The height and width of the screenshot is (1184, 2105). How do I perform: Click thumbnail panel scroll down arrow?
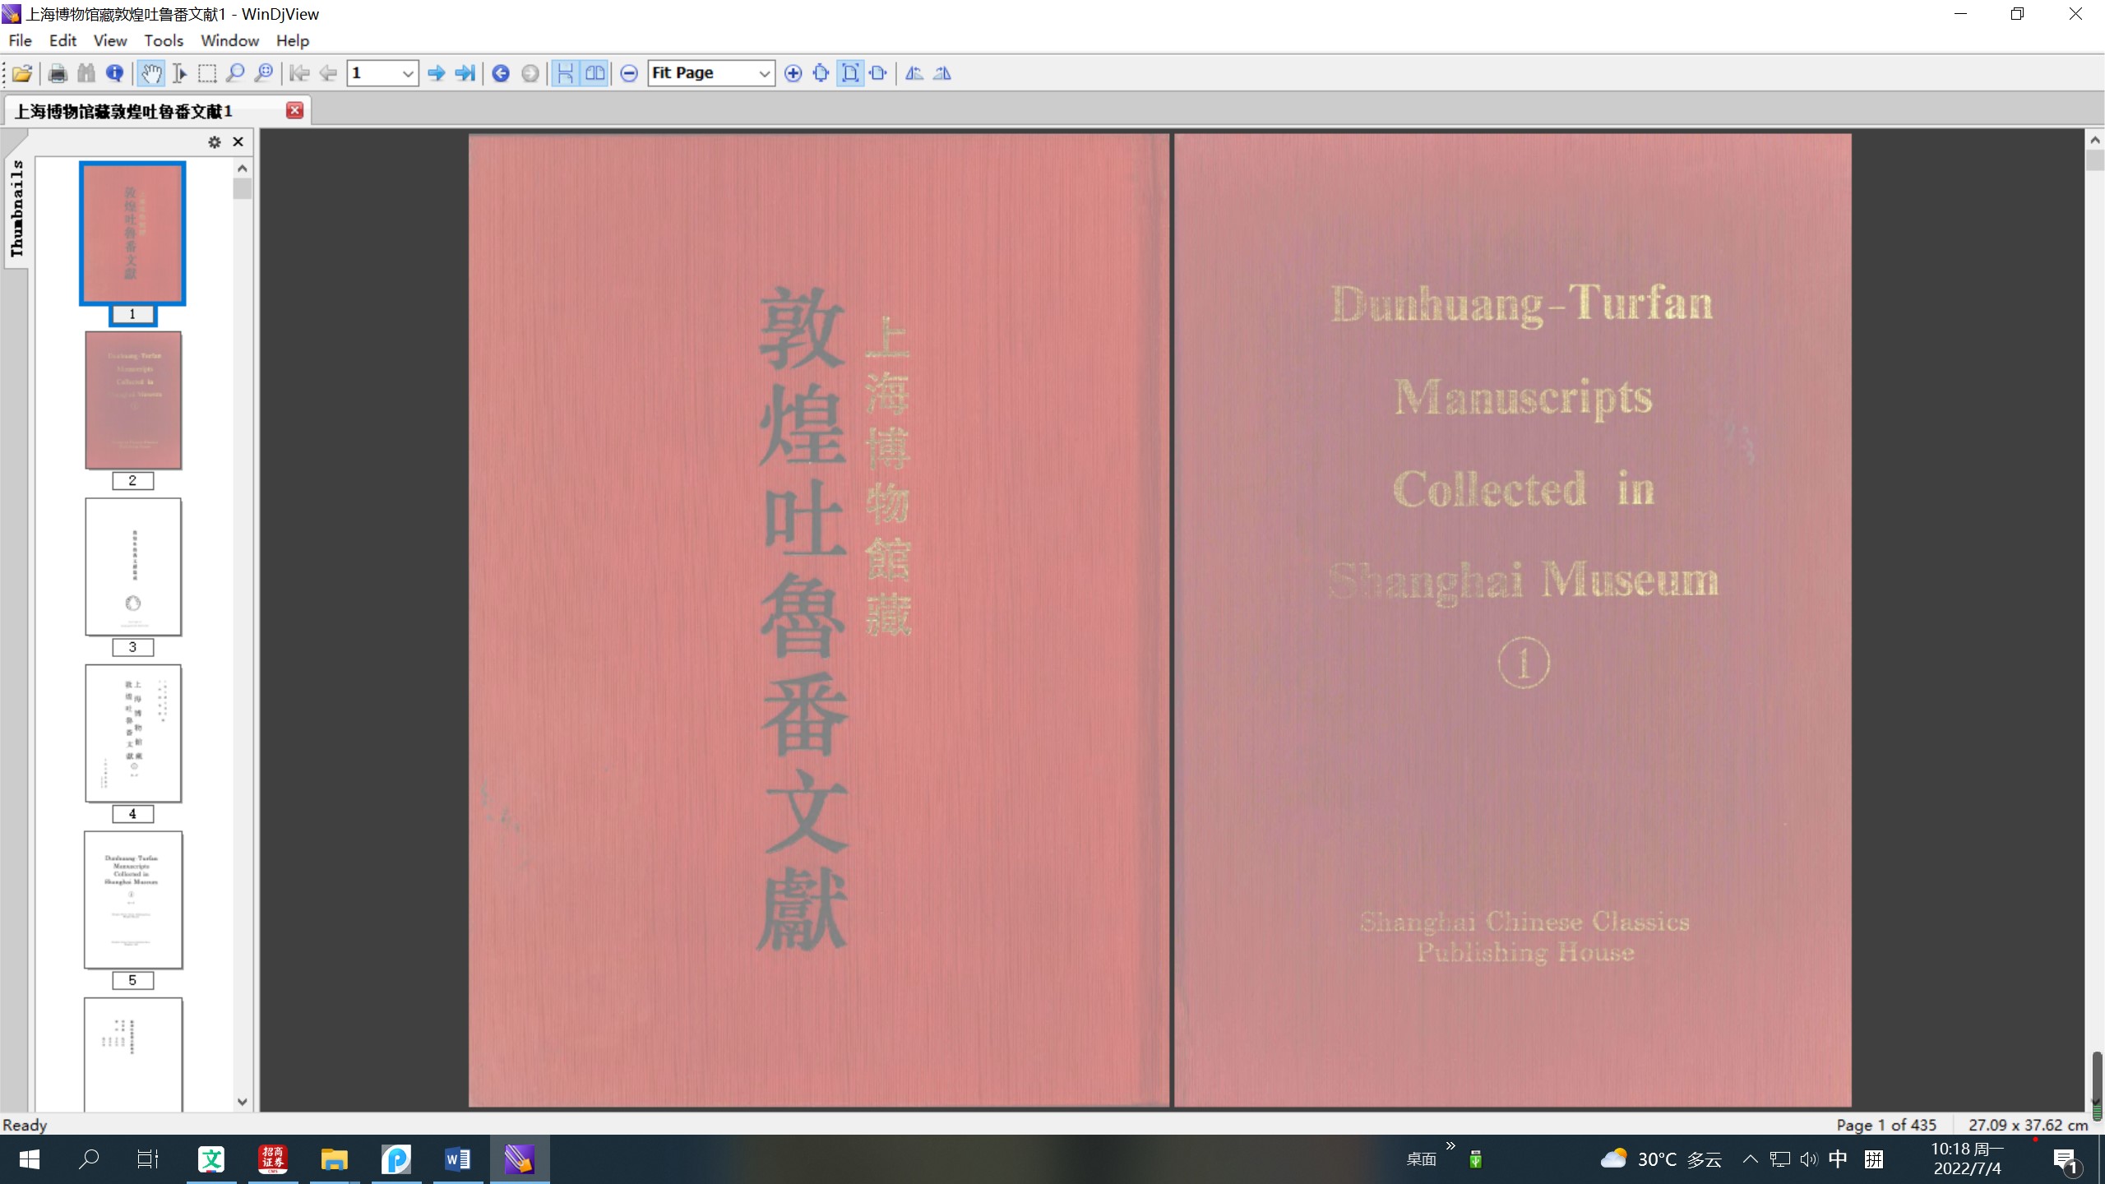242,1102
